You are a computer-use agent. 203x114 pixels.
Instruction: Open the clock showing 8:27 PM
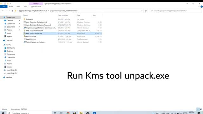pos(192,112)
